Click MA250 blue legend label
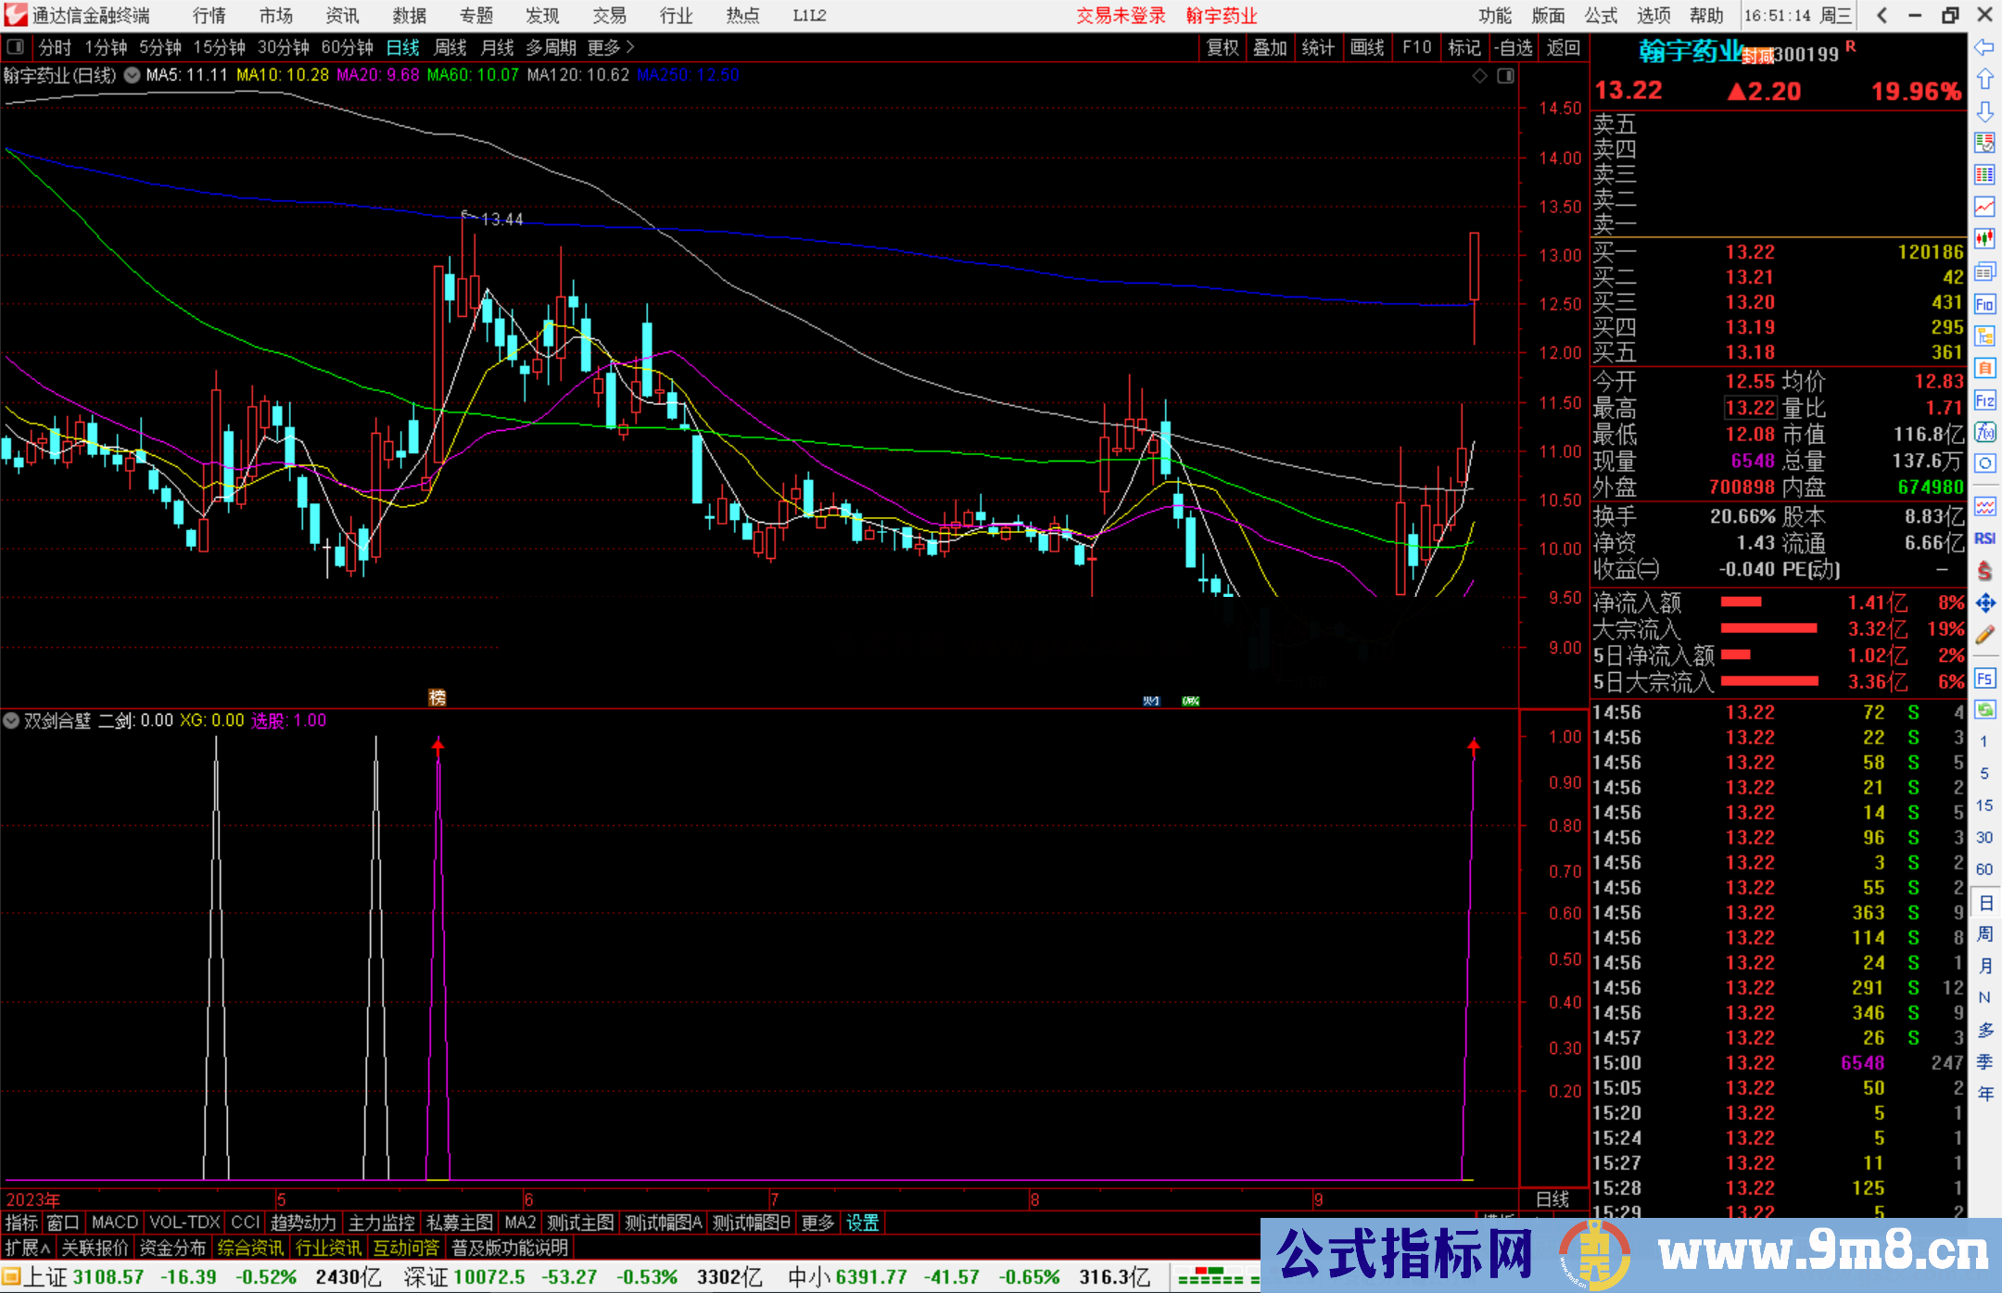Viewport: 2002px width, 1293px height. click(x=687, y=76)
